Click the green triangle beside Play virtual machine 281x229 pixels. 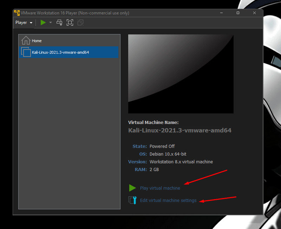pyautogui.click(x=132, y=188)
